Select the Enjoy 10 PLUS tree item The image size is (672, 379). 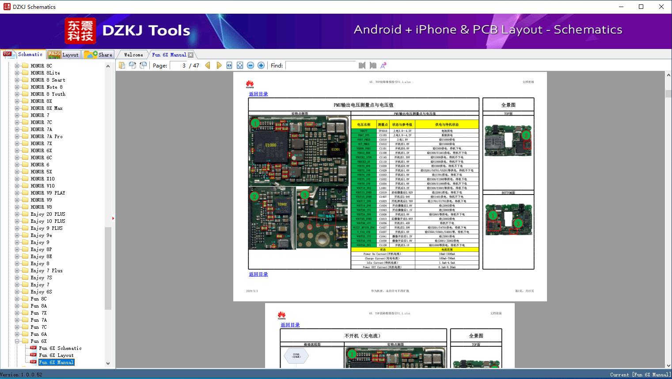[x=48, y=221]
